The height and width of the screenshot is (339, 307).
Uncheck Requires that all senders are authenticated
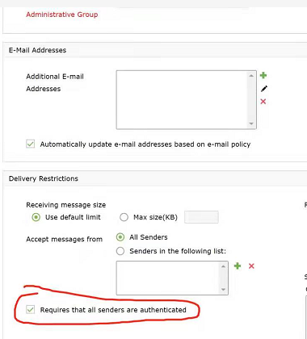coord(31,310)
